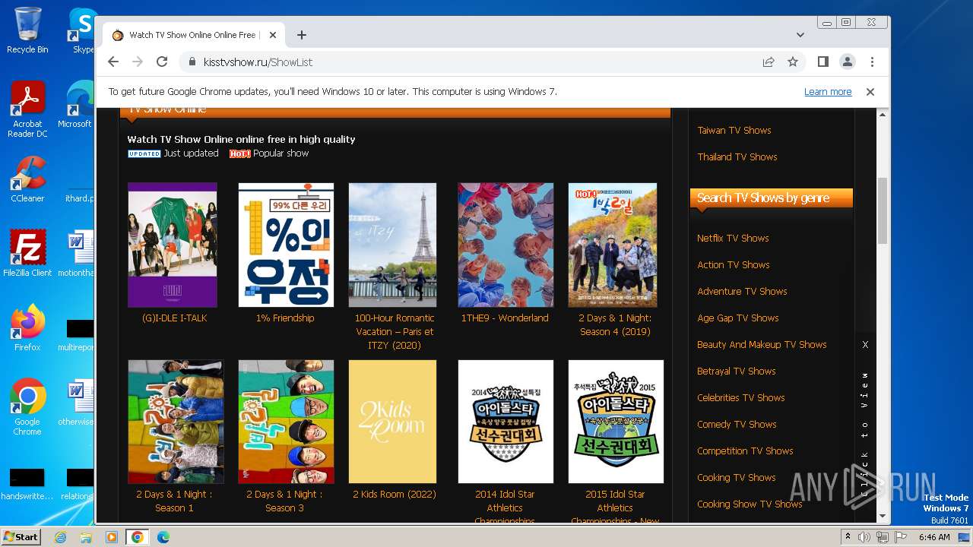Go back to the previous page
The image size is (973, 547).
pyautogui.click(x=113, y=62)
